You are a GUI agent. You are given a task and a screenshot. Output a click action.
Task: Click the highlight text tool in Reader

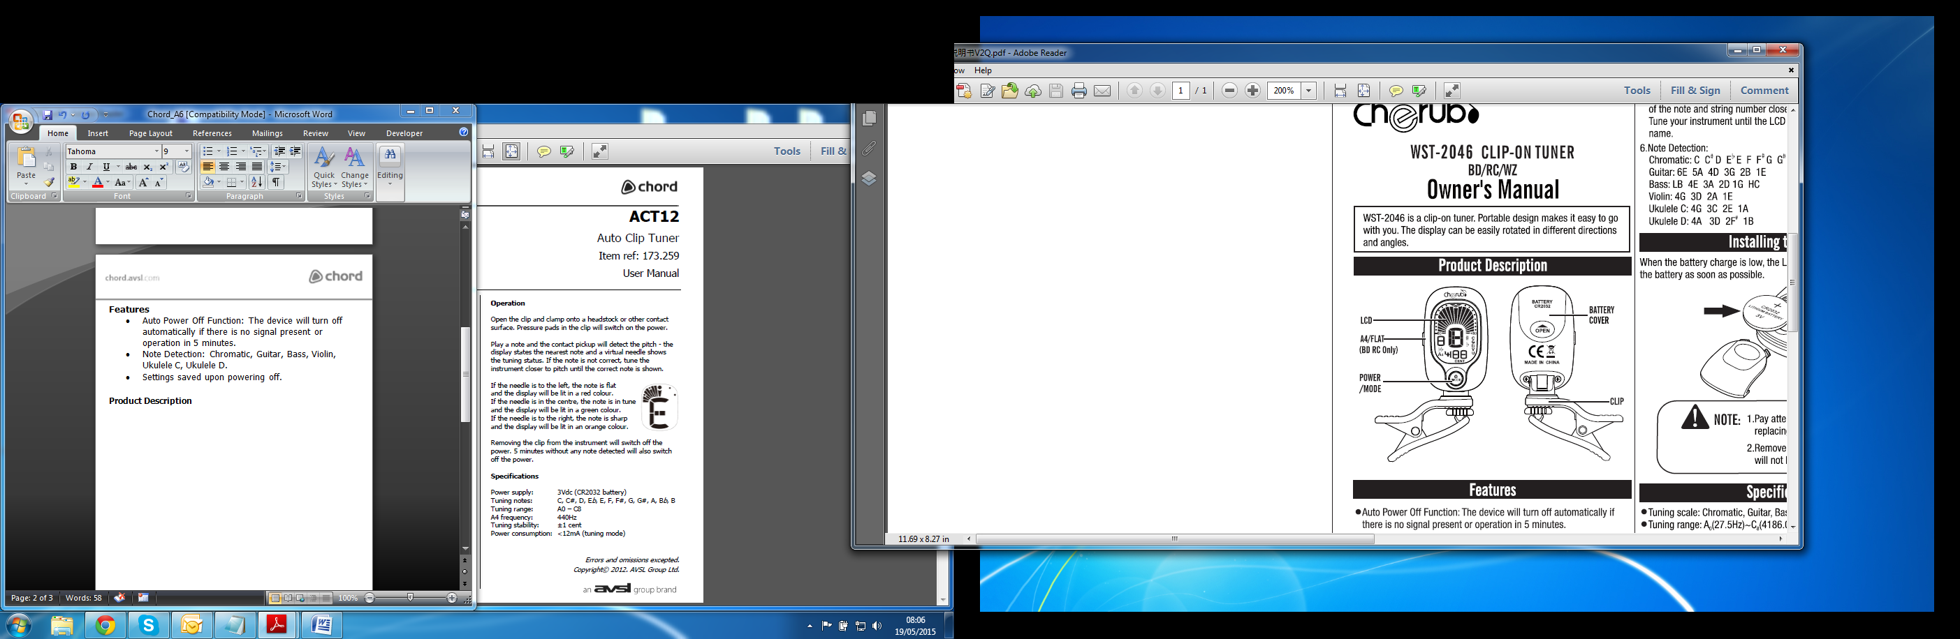(1419, 91)
